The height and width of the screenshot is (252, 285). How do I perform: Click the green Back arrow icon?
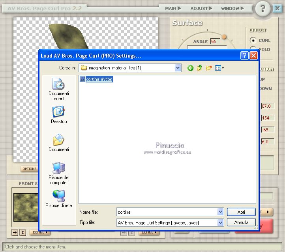[190, 68]
